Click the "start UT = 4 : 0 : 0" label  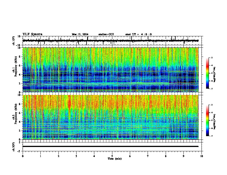coord(138,34)
